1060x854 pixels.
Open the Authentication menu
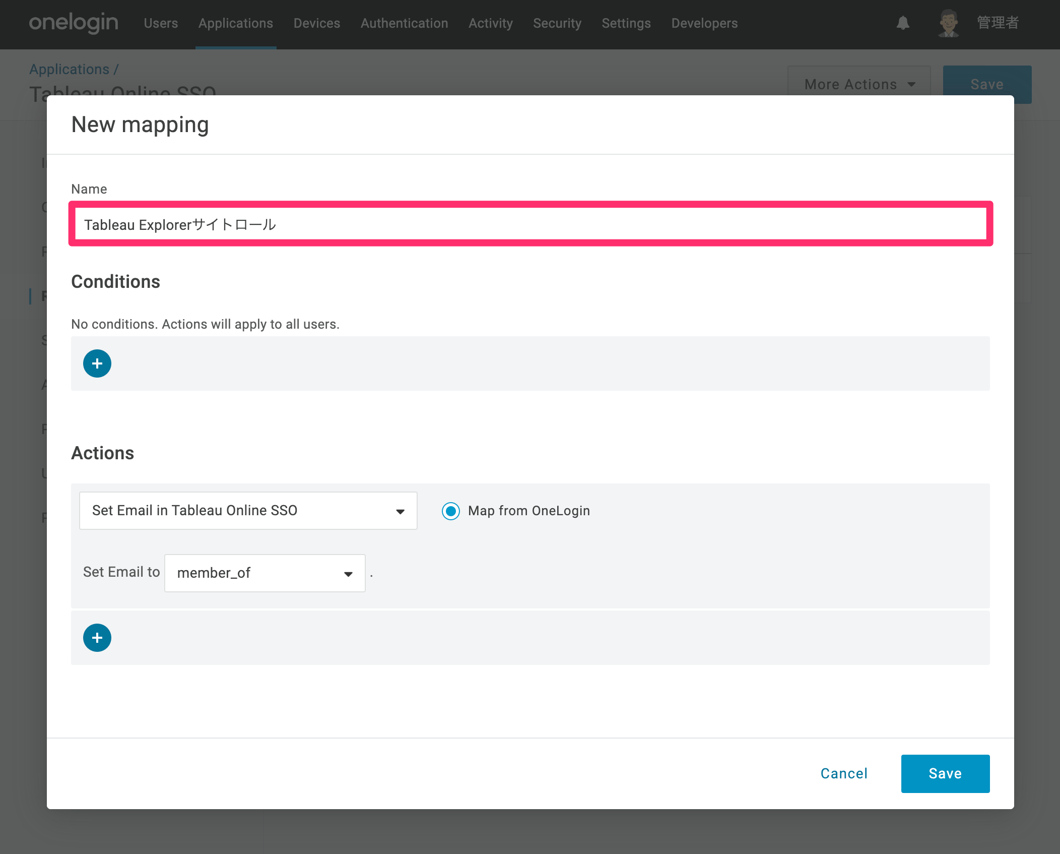tap(405, 23)
